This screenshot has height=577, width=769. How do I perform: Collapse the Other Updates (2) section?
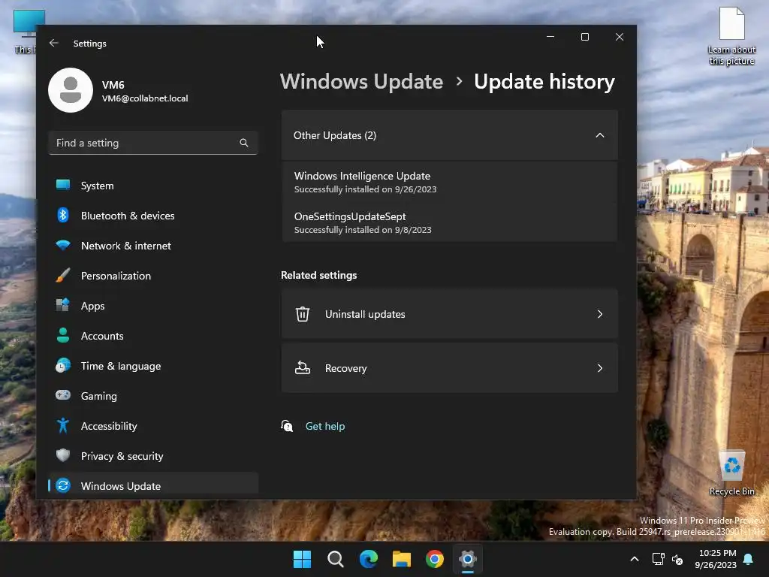pyautogui.click(x=600, y=135)
